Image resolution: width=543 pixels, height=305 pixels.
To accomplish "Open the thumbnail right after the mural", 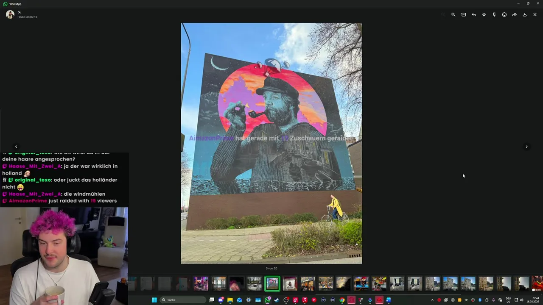I will [x=290, y=284].
